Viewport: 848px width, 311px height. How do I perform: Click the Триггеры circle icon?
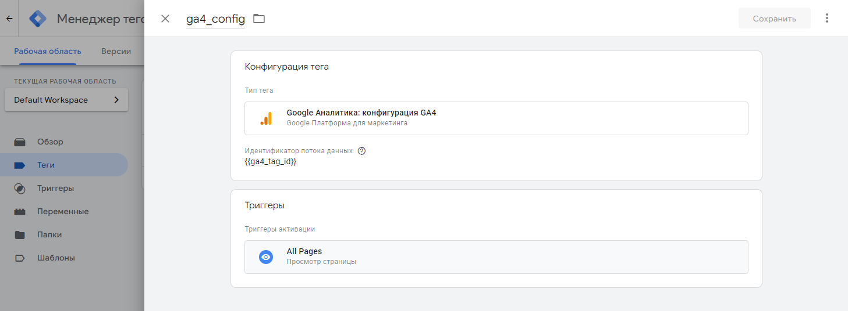click(x=20, y=188)
